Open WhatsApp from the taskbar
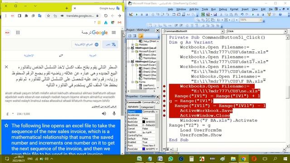Image resolution: width=290 pixels, height=163 pixels. 171,159
